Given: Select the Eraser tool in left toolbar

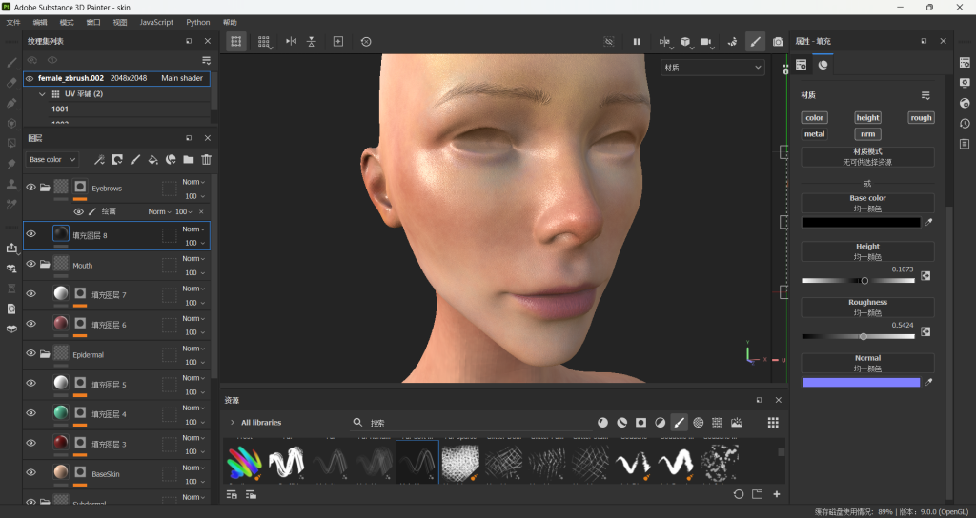Looking at the screenshot, I should coord(11,83).
